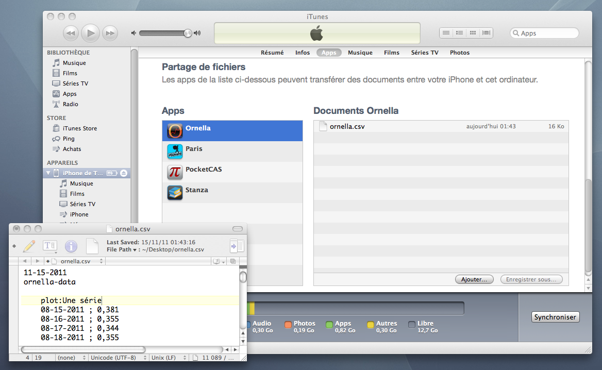Click the Enregistrer sous... button
The image size is (602, 370).
pos(531,279)
